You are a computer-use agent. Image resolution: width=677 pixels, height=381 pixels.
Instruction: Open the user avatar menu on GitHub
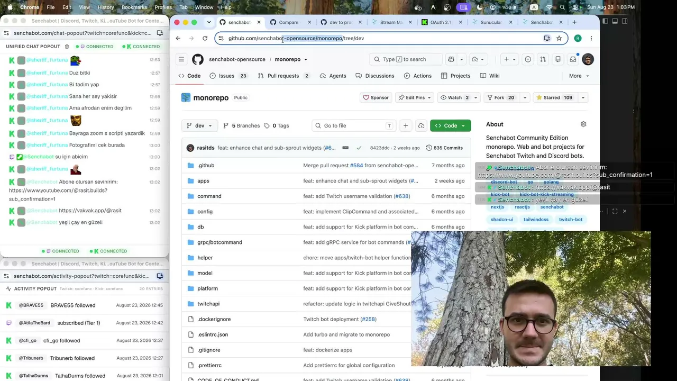point(588,59)
